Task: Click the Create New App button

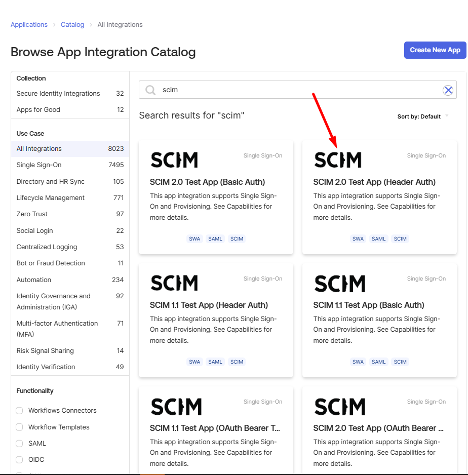Action: 435,50
